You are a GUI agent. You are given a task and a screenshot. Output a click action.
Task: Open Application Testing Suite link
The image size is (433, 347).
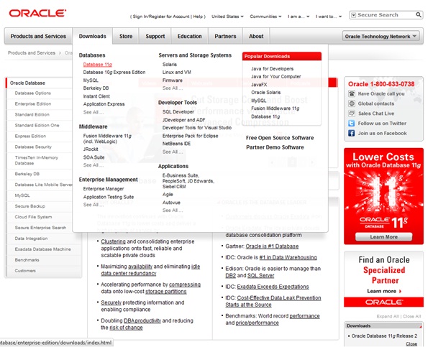click(x=109, y=197)
